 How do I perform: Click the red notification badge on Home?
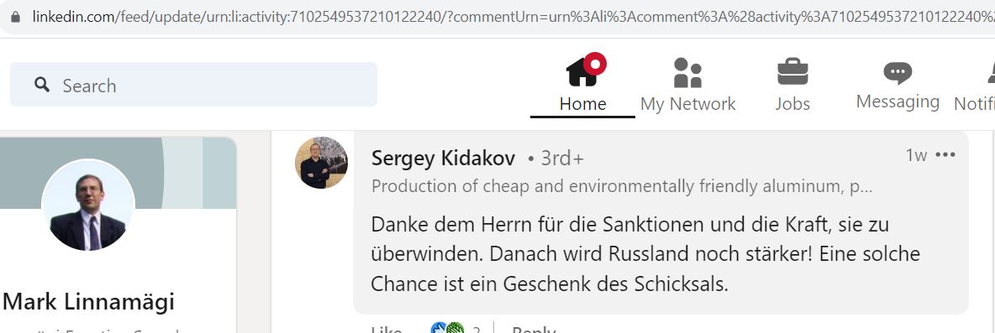(x=595, y=63)
